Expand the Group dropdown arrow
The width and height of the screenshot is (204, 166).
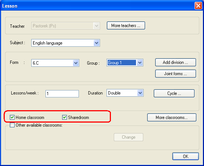click(140, 63)
